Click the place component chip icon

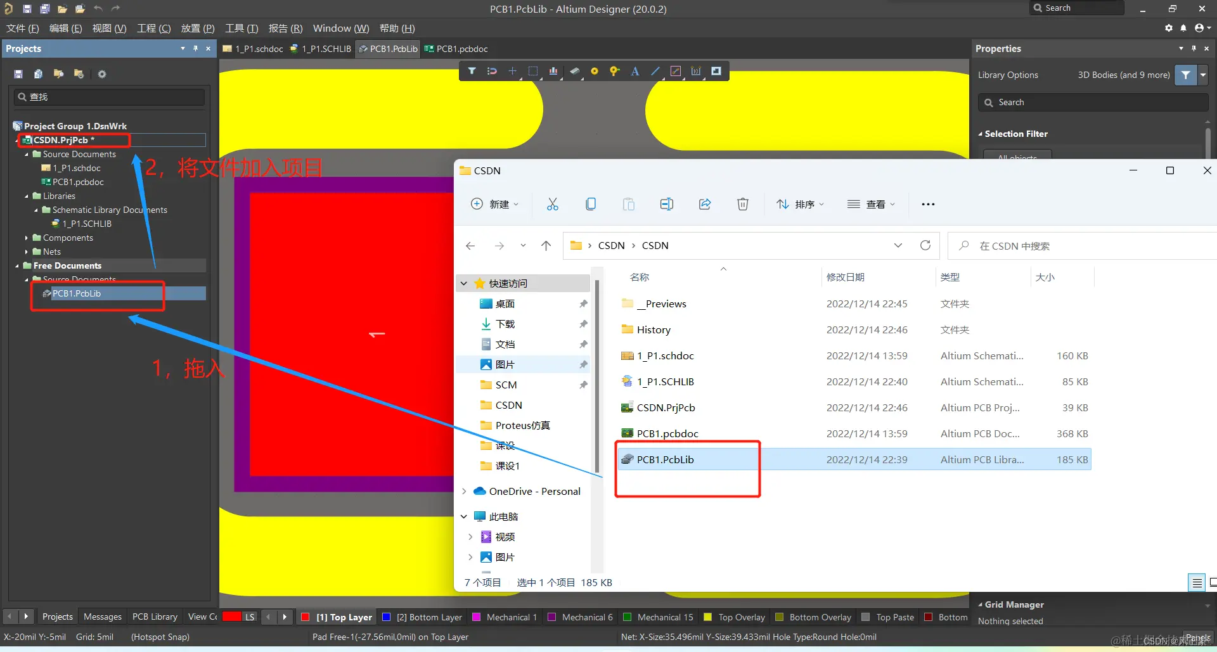[574, 71]
